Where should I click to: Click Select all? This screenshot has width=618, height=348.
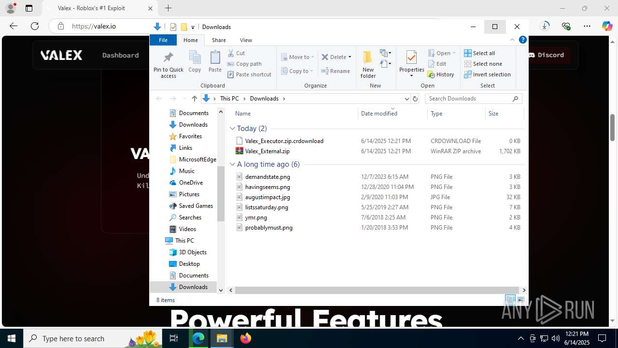[479, 53]
